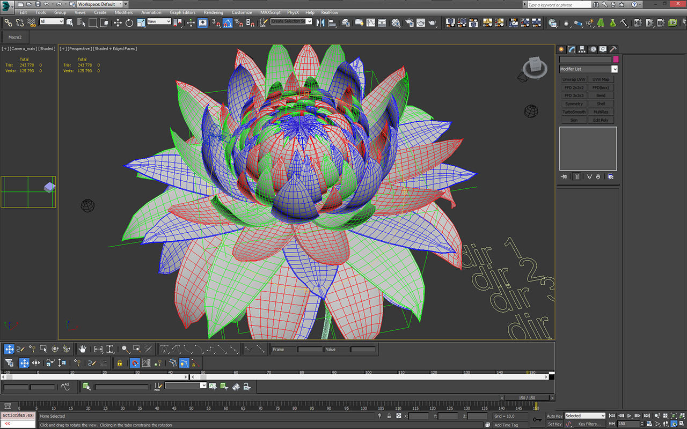Click the Unlink Selection tool
This screenshot has height=429, width=687.
(20, 23)
